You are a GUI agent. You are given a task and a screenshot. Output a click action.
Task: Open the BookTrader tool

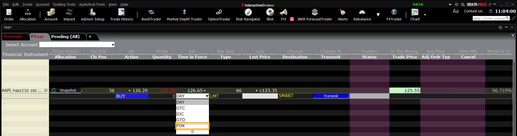pos(151,15)
